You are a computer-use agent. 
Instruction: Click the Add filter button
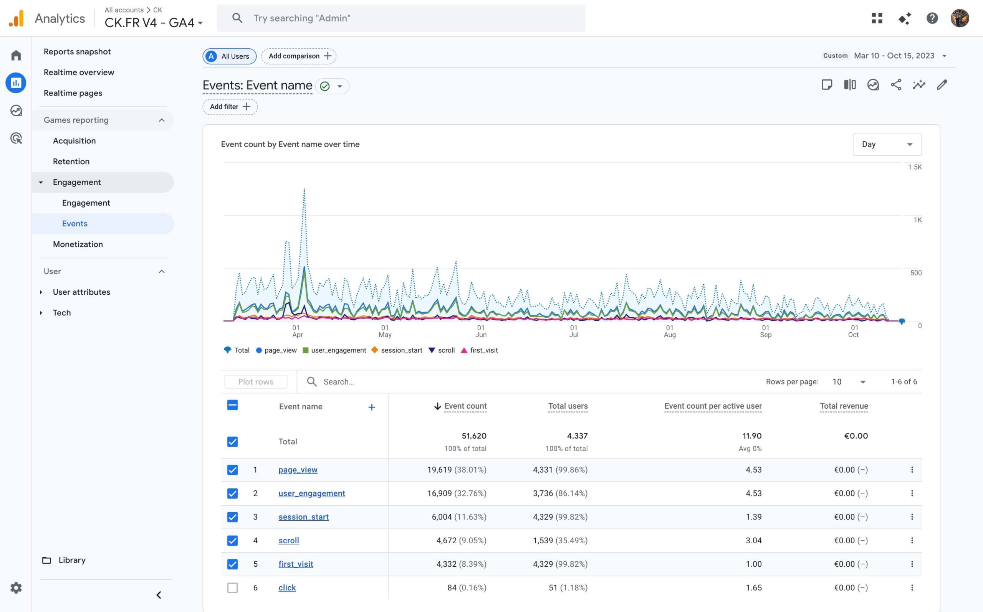tap(230, 107)
